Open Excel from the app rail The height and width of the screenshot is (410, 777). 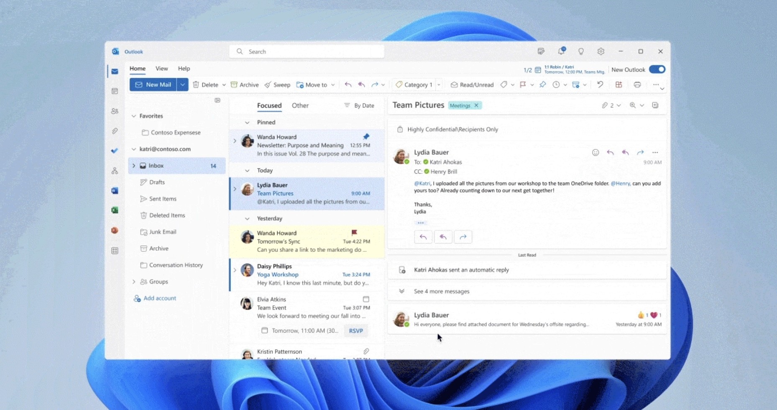(x=115, y=210)
